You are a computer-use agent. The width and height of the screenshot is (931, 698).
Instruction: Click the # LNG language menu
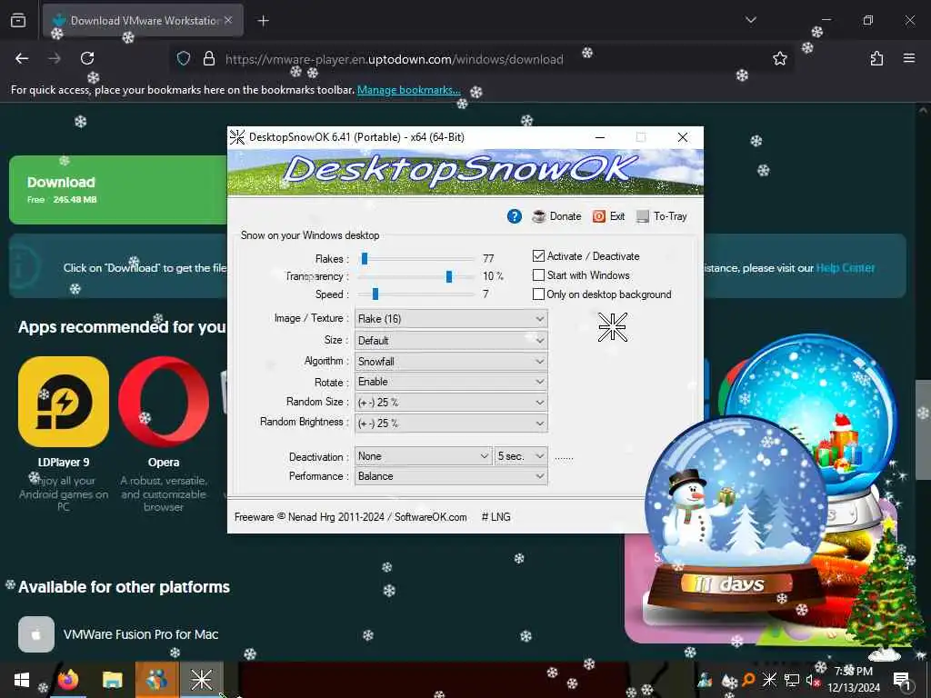[496, 517]
